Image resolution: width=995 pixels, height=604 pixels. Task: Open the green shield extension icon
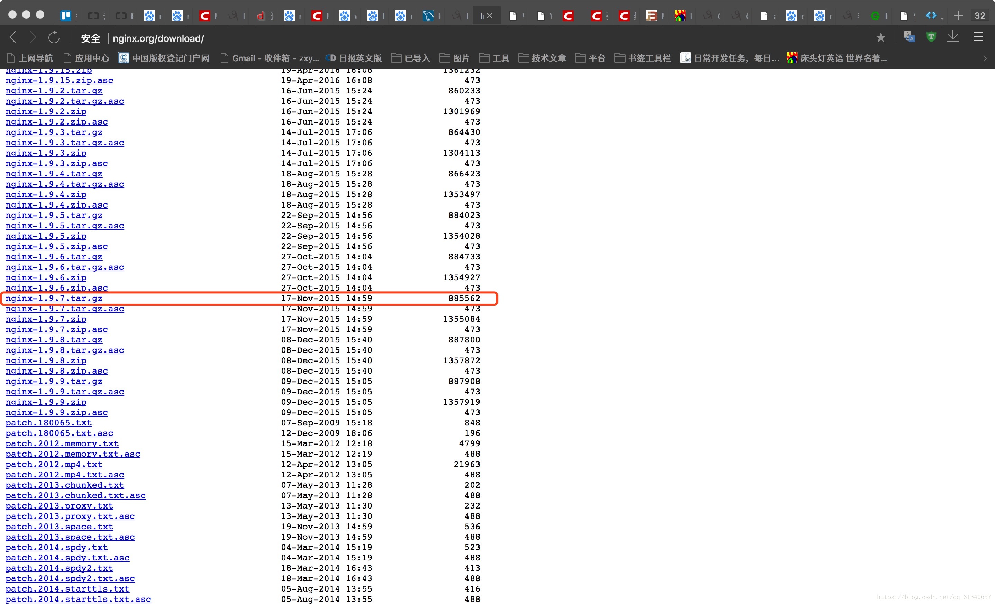pos(931,37)
